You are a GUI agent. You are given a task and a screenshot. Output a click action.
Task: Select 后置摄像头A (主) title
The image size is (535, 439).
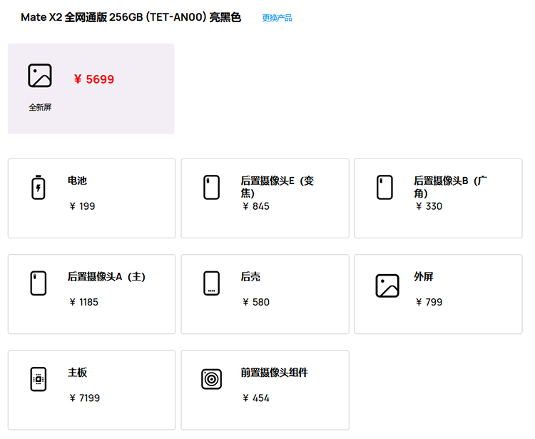click(106, 276)
